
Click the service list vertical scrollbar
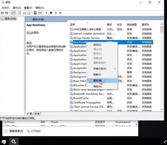pyautogui.click(x=162, y=64)
